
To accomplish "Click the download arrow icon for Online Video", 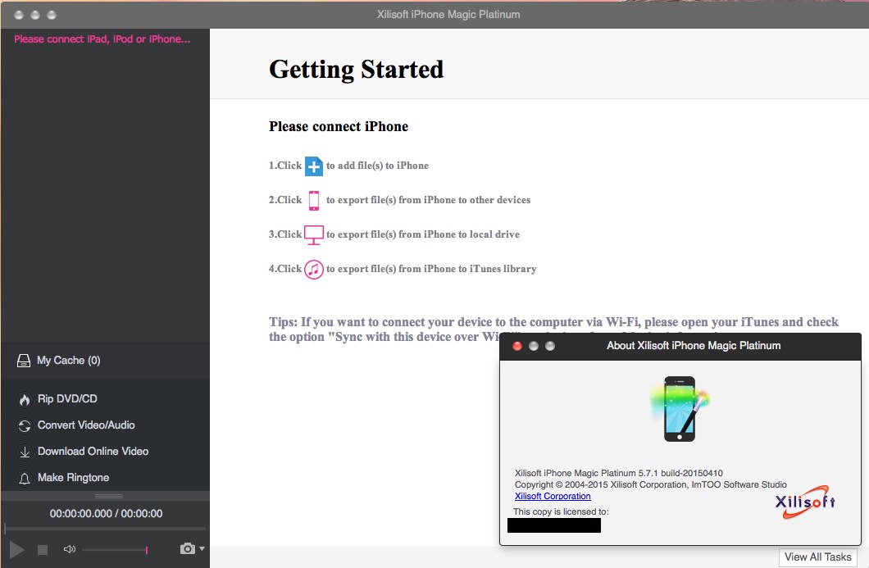I will tap(25, 452).
